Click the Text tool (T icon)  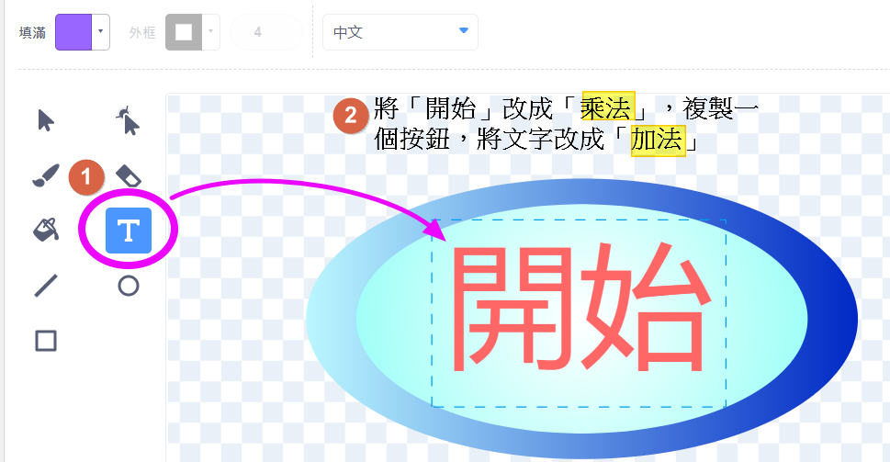pos(129,230)
